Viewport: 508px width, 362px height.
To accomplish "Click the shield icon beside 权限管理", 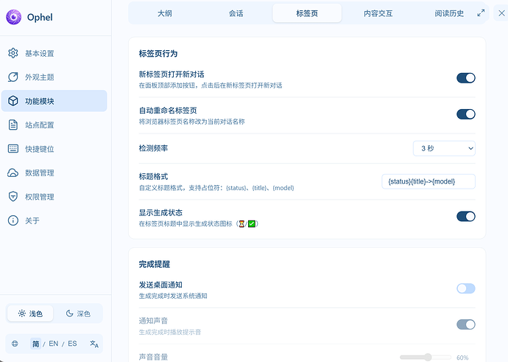I will 13,197.
